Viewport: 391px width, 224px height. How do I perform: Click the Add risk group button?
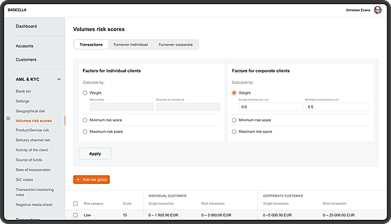91,180
